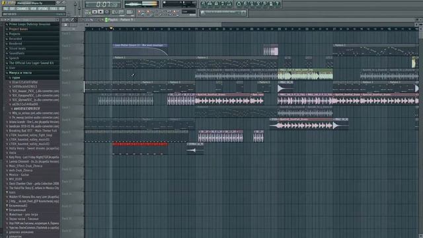This screenshot has height=238, width=423.
Task: Click the Record transport button
Action: (107, 12)
